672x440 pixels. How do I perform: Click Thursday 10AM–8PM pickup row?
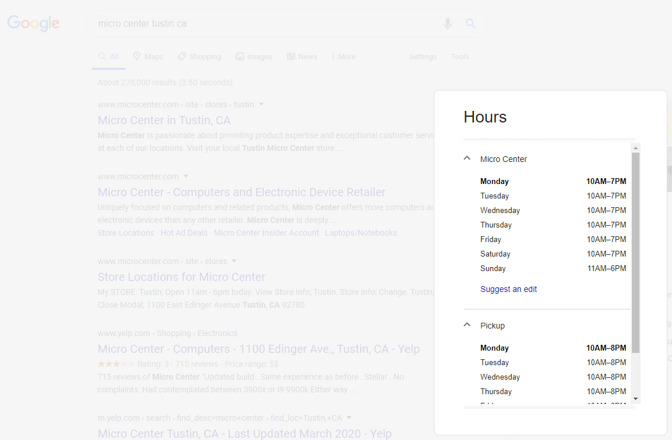pyautogui.click(x=553, y=392)
